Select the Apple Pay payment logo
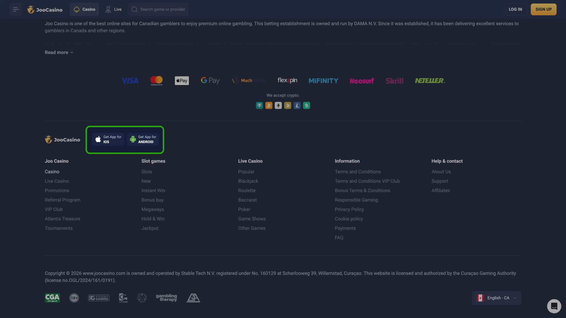The width and height of the screenshot is (566, 318). [x=182, y=80]
